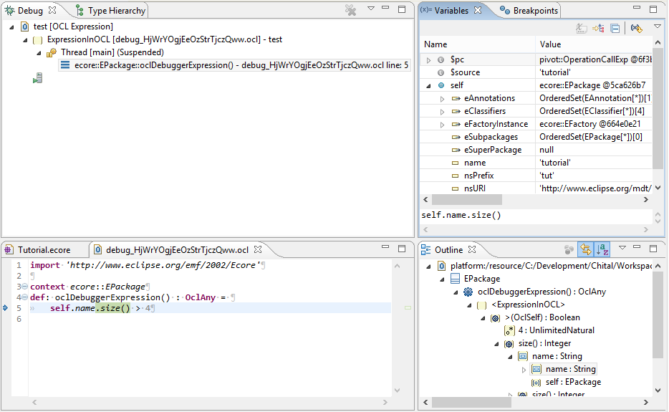Image resolution: width=669 pixels, height=412 pixels.
Task: Toggle the Show Logical Structure icon
Action: [598, 28]
